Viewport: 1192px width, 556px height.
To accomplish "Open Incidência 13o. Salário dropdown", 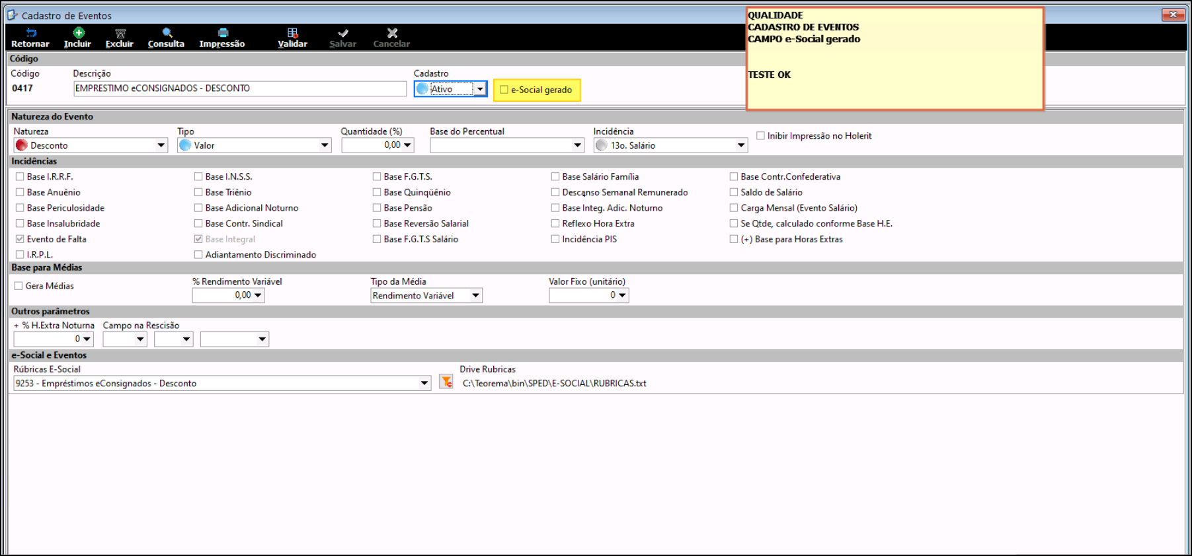I will (741, 145).
